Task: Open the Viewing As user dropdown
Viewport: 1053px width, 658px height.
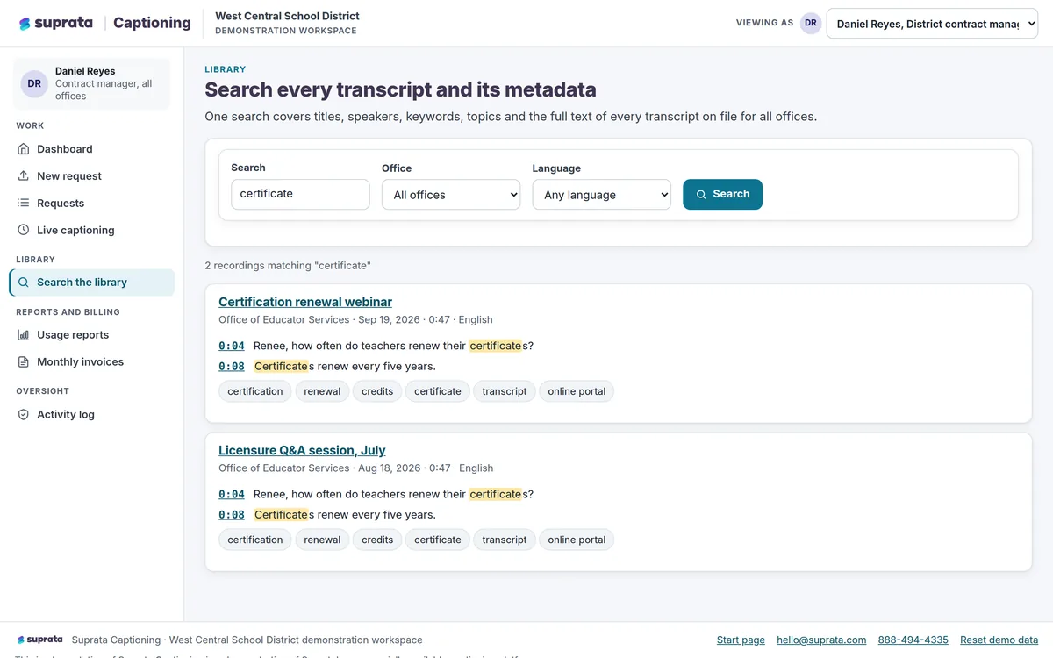Action: [x=932, y=24]
